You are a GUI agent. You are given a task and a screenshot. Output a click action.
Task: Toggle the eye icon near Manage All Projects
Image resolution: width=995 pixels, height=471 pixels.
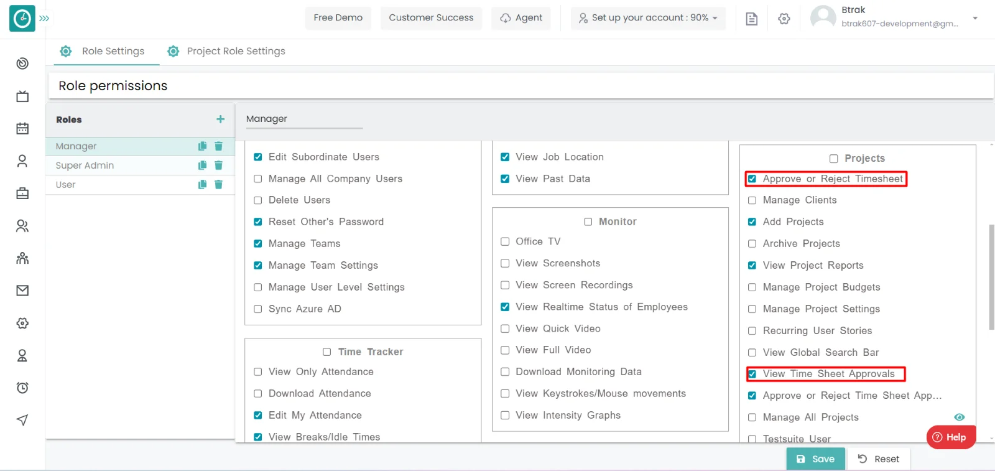tap(959, 417)
